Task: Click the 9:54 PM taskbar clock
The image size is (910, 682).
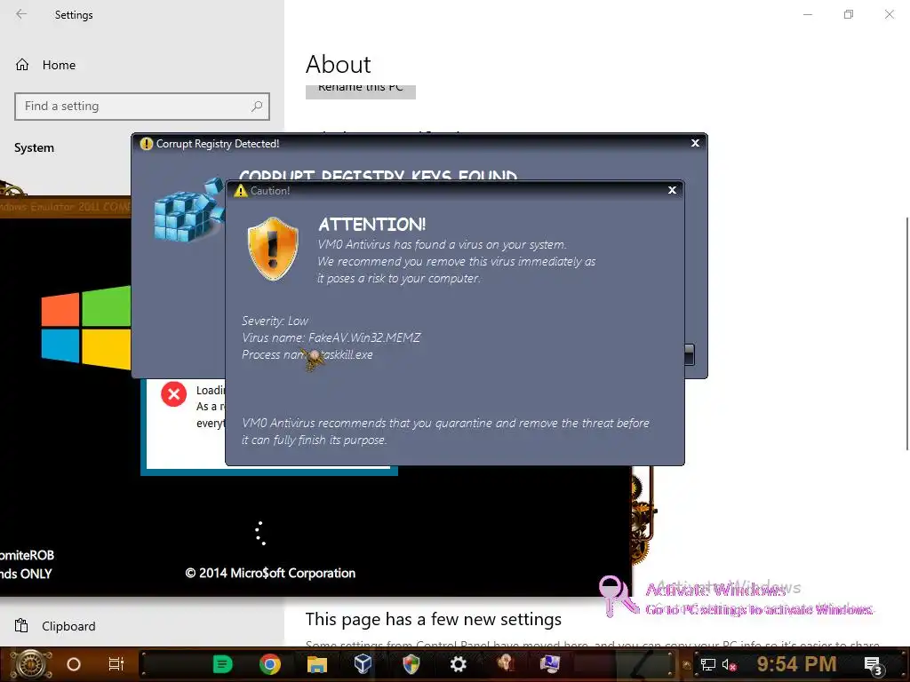Action: pos(797,664)
